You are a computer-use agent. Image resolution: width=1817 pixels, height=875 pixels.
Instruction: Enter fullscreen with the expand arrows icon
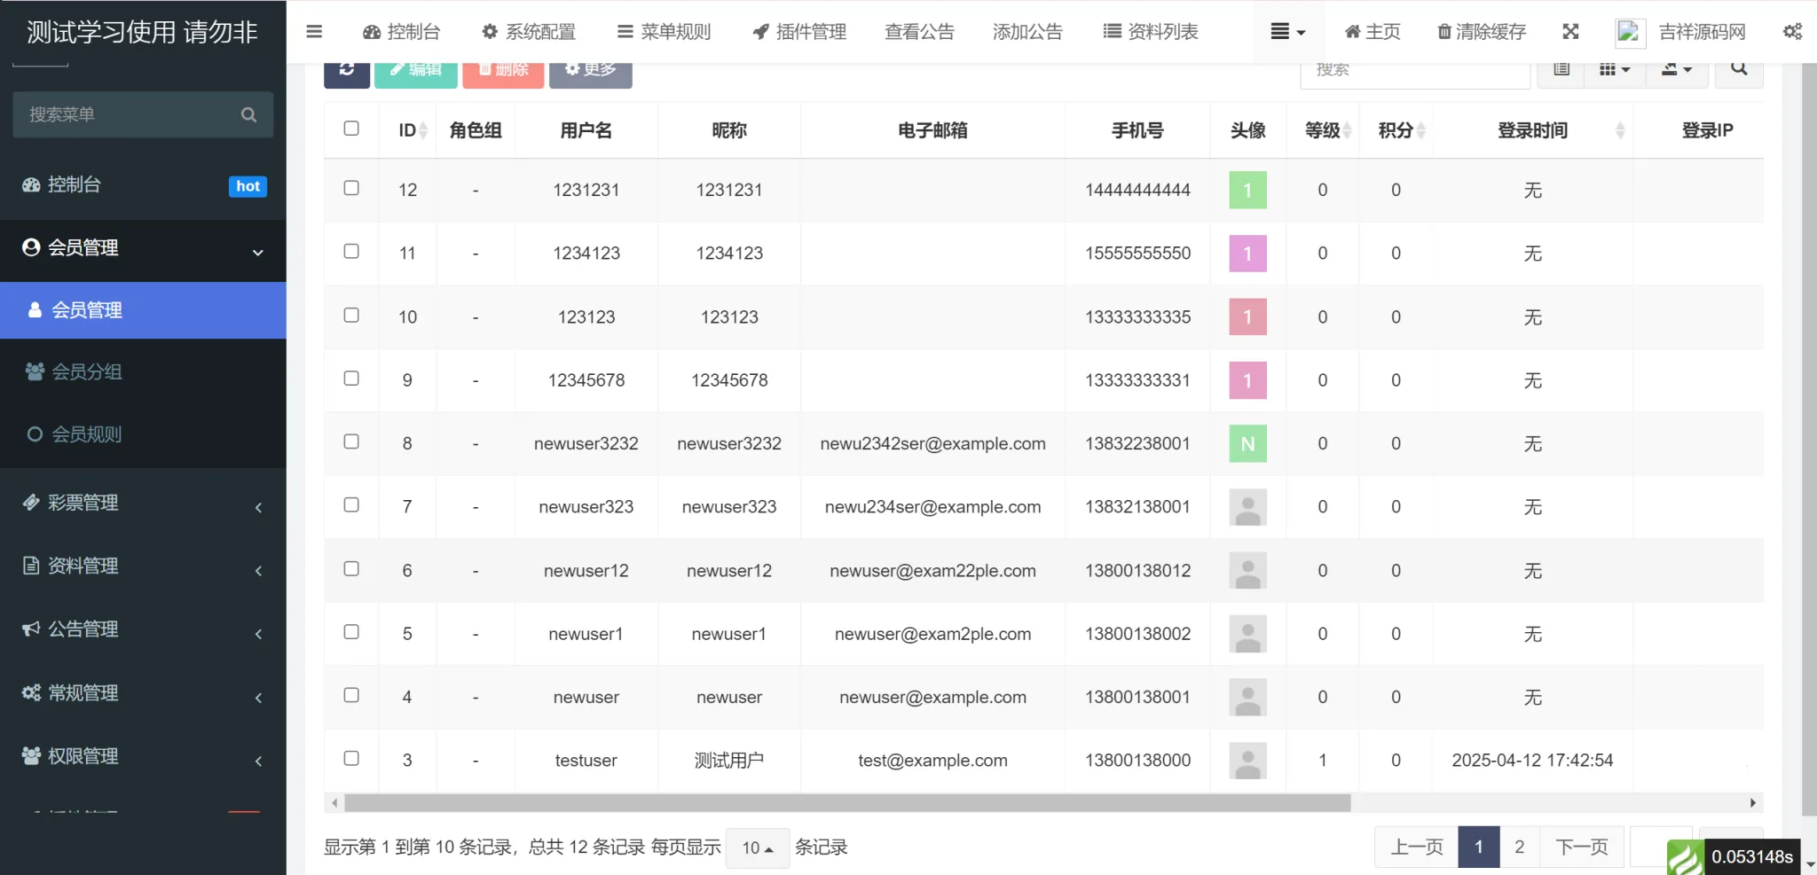click(x=1570, y=31)
